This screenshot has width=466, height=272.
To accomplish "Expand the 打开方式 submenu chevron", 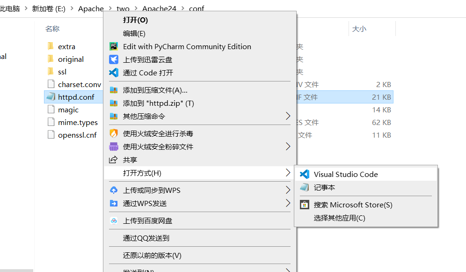I will coord(289,173).
